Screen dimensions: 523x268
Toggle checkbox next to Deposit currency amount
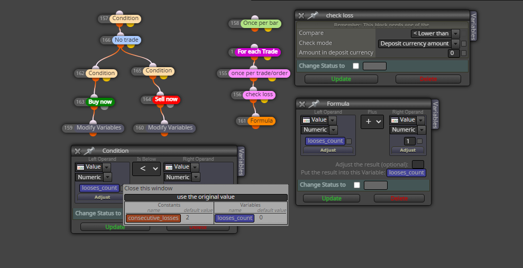tap(464, 44)
